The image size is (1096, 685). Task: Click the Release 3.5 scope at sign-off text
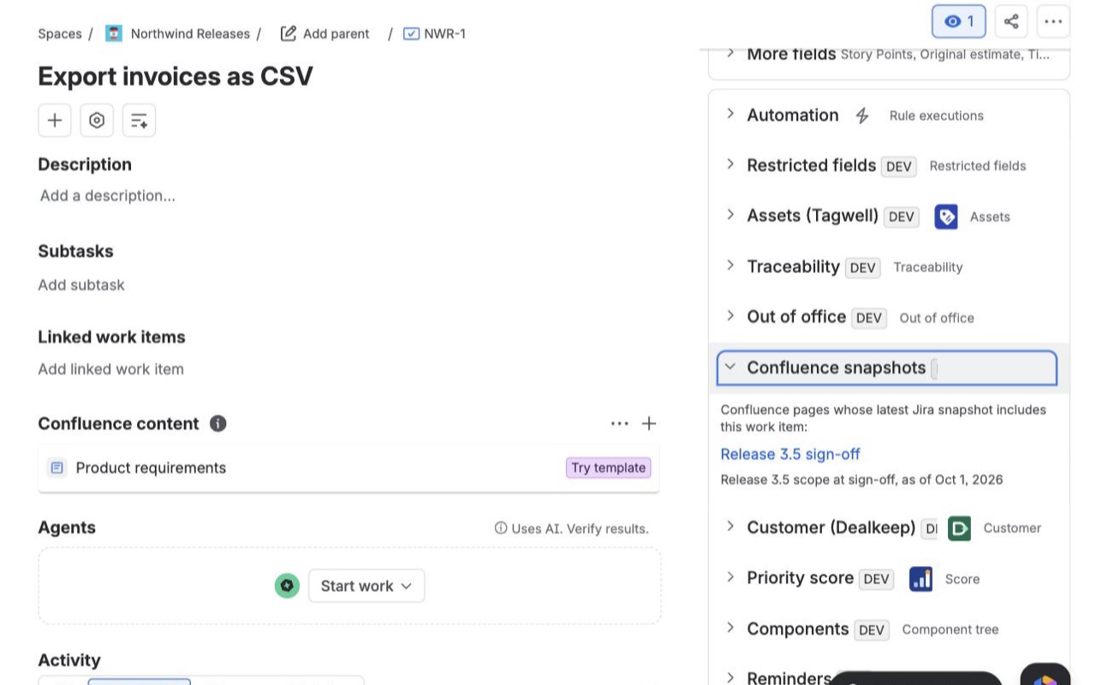862,479
